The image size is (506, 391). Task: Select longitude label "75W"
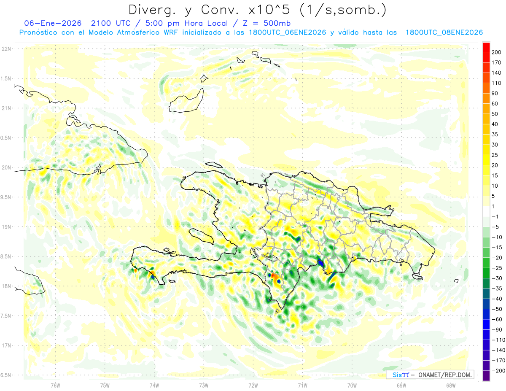(x=105, y=386)
